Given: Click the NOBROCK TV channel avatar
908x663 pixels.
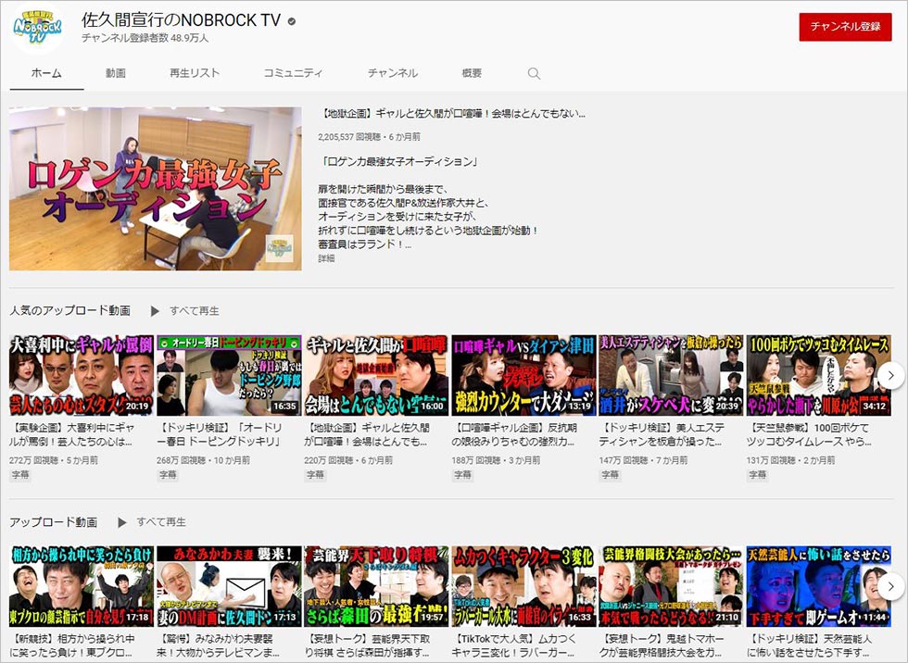Looking at the screenshot, I should pyautogui.click(x=37, y=29).
